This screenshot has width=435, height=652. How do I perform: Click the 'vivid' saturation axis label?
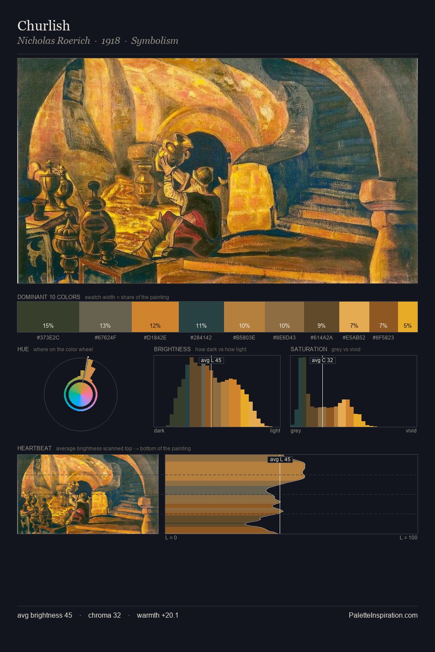pos(411,431)
